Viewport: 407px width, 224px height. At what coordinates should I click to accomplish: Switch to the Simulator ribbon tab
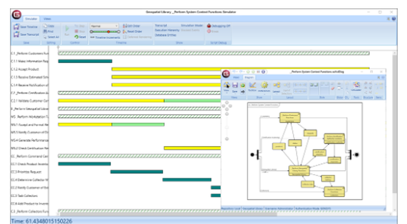(31, 19)
